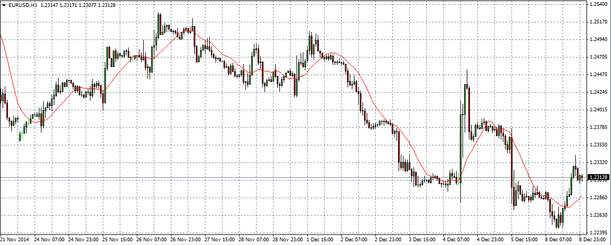Click the 1.22630 price axis label
The height and width of the screenshot is (245, 611).
tap(599, 215)
